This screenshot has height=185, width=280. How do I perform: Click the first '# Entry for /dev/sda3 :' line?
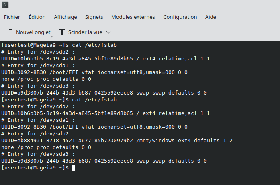click(x=38, y=86)
